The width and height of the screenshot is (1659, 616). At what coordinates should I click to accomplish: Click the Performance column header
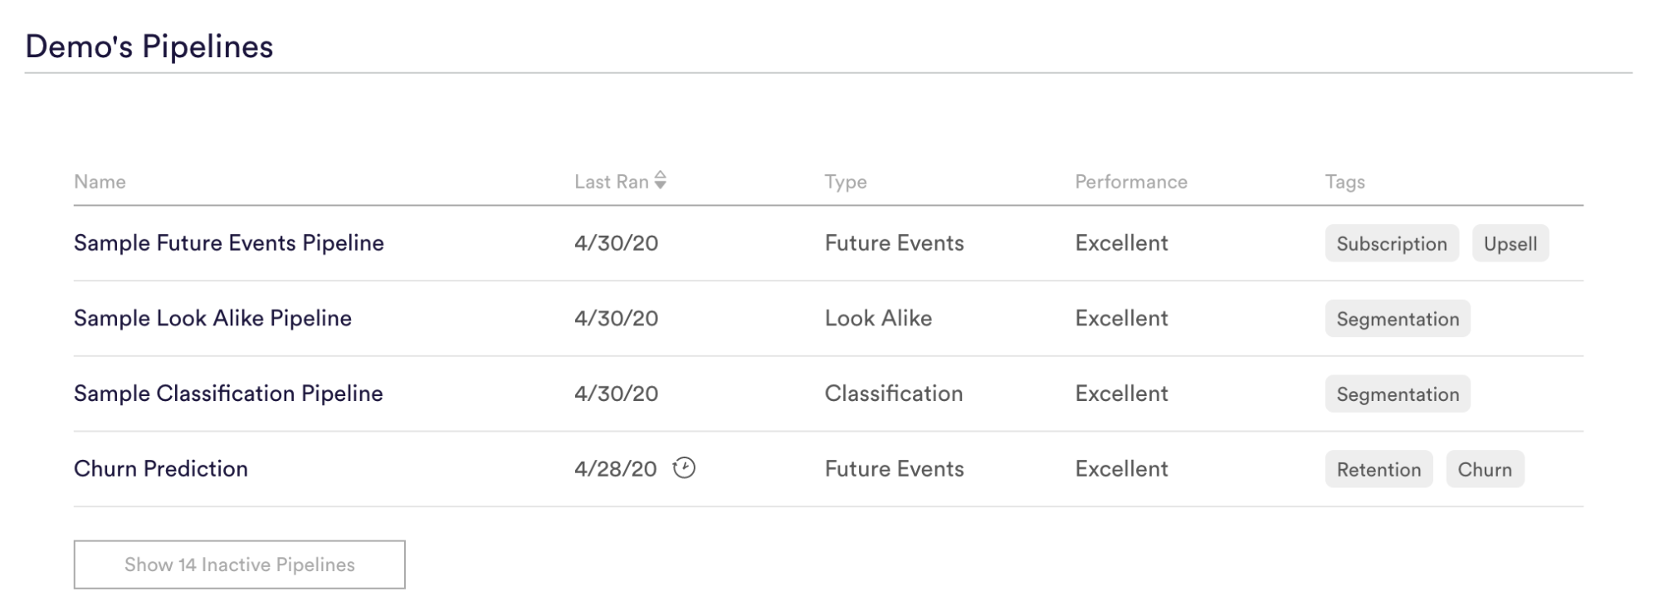coord(1130,182)
